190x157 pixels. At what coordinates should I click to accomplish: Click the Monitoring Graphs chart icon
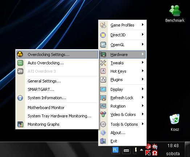pos(20,124)
